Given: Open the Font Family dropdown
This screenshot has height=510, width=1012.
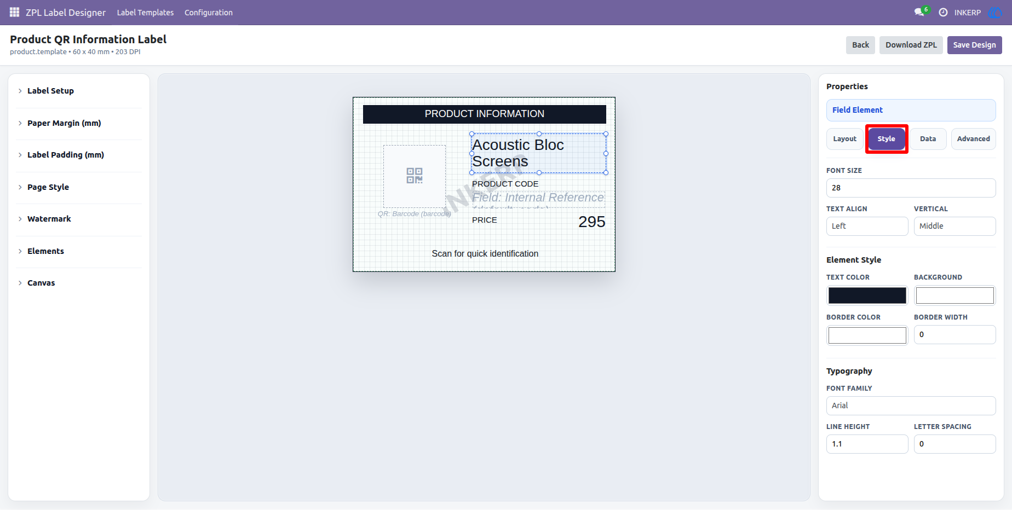Looking at the screenshot, I should click(911, 405).
